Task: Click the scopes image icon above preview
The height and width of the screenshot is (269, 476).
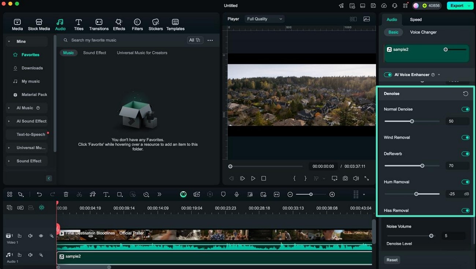Action: click(367, 19)
